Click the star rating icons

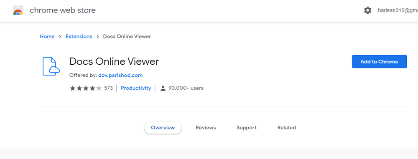pos(86,88)
